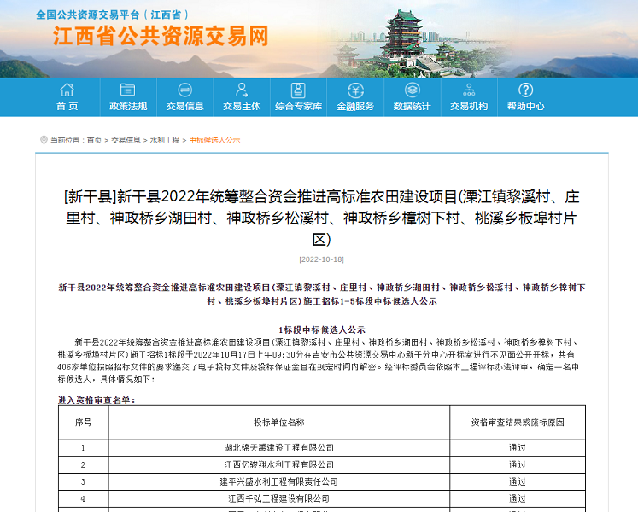Click 江西千弘工程建设有限公司 in bidder list
Screen dimensions: 638x512
pos(279,498)
